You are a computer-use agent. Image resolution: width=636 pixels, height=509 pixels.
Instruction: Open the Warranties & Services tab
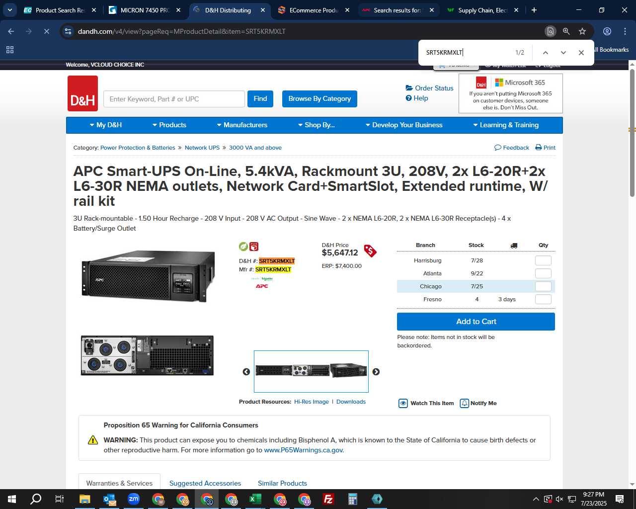point(119,483)
